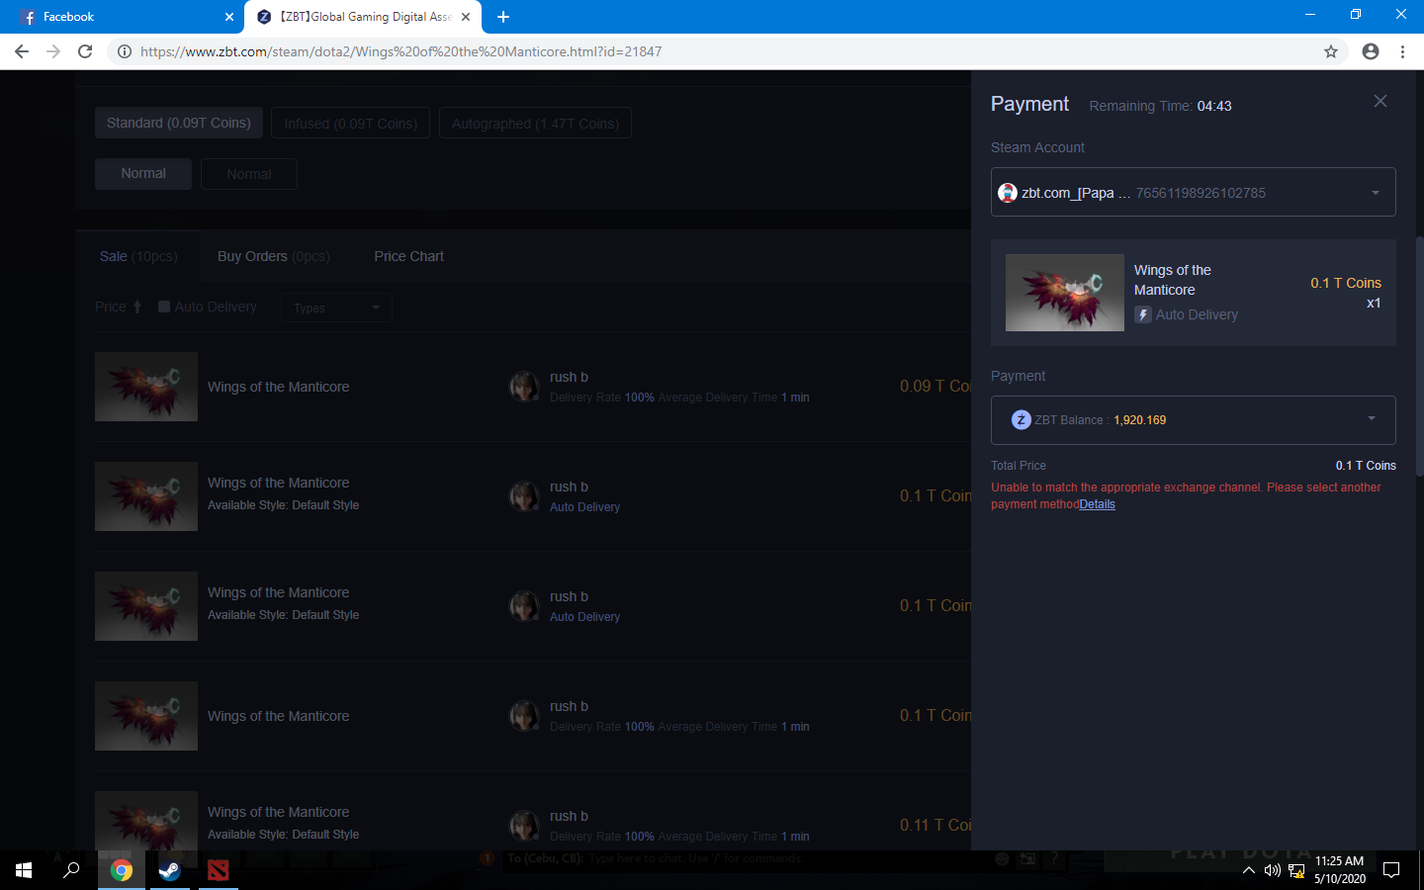
Task: Open the Chrome three-dot menu
Action: click(1402, 51)
